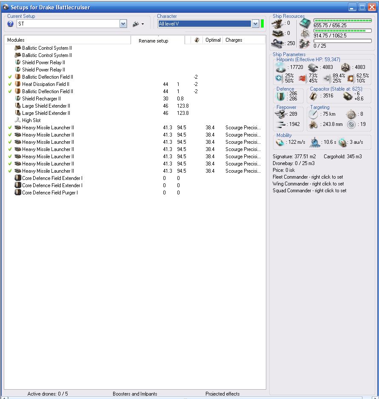The height and width of the screenshot is (399, 379).
Task: Toggle first Ballistic Deflection Field II checkmark
Action: [10, 77]
